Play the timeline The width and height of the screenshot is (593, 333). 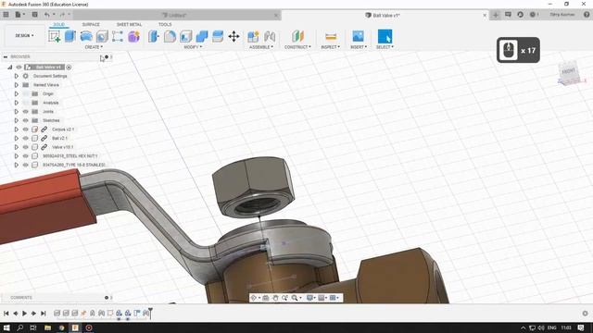point(25,314)
